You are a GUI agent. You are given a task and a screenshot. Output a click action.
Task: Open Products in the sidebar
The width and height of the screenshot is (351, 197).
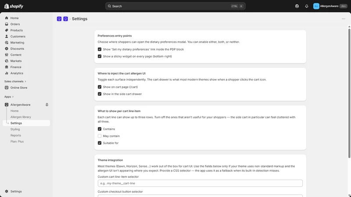click(17, 30)
